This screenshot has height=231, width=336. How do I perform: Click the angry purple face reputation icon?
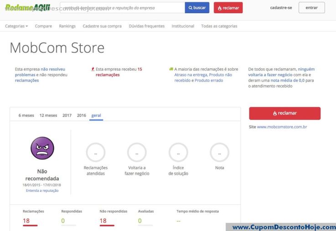click(x=42, y=148)
